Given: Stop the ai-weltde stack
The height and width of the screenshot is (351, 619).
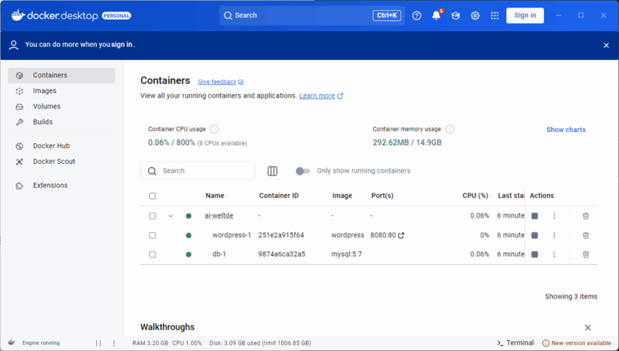Looking at the screenshot, I should click(534, 216).
